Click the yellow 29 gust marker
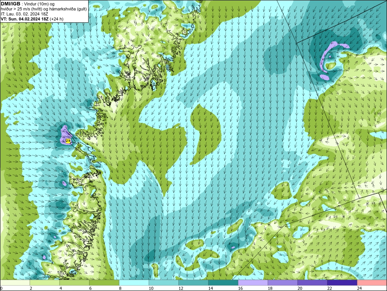The image size is (387, 291). [x=68, y=140]
